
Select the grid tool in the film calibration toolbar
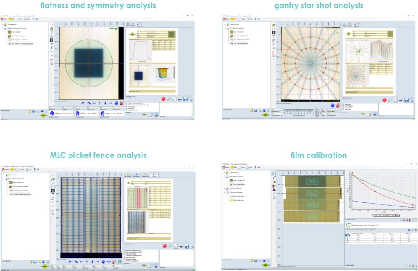274,173
